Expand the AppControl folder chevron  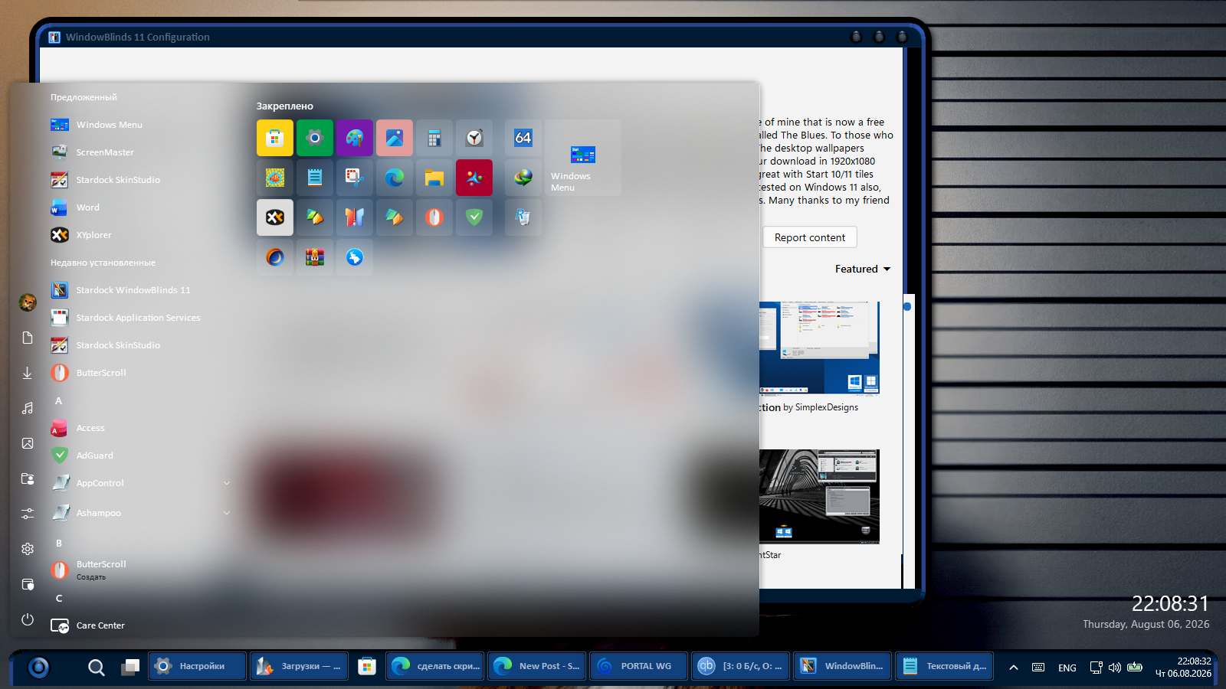[227, 483]
